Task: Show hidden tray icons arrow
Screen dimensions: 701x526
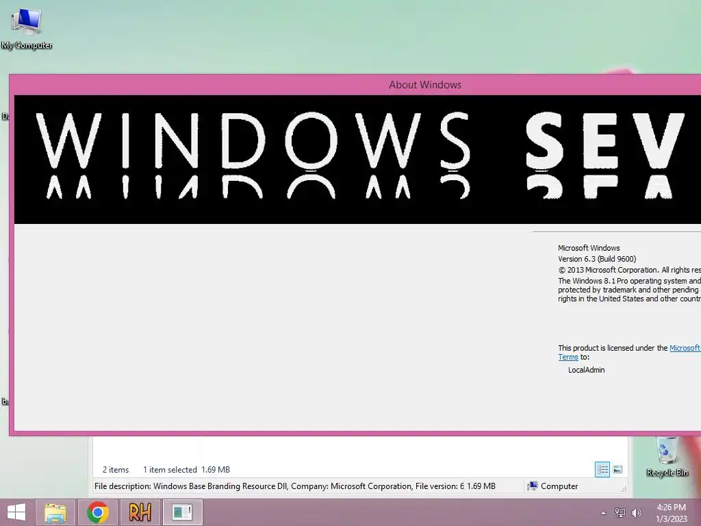Action: pyautogui.click(x=604, y=513)
